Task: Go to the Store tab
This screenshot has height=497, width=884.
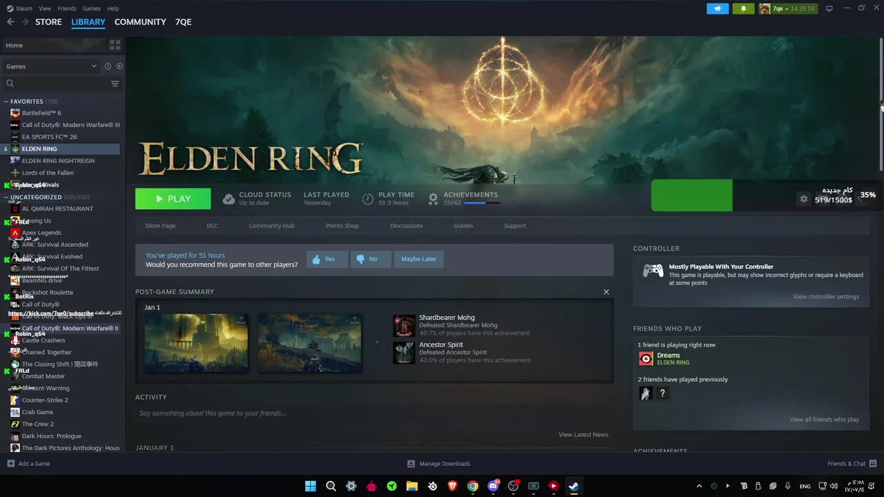Action: coord(48,22)
